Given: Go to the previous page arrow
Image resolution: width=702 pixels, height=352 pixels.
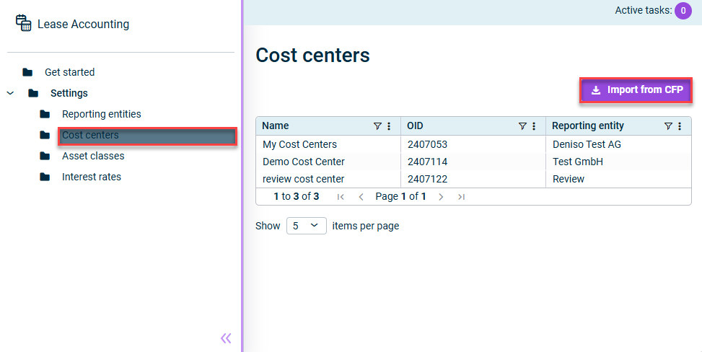Looking at the screenshot, I should click(361, 196).
